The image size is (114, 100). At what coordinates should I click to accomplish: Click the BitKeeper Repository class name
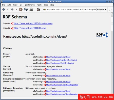[x=13, y=88]
